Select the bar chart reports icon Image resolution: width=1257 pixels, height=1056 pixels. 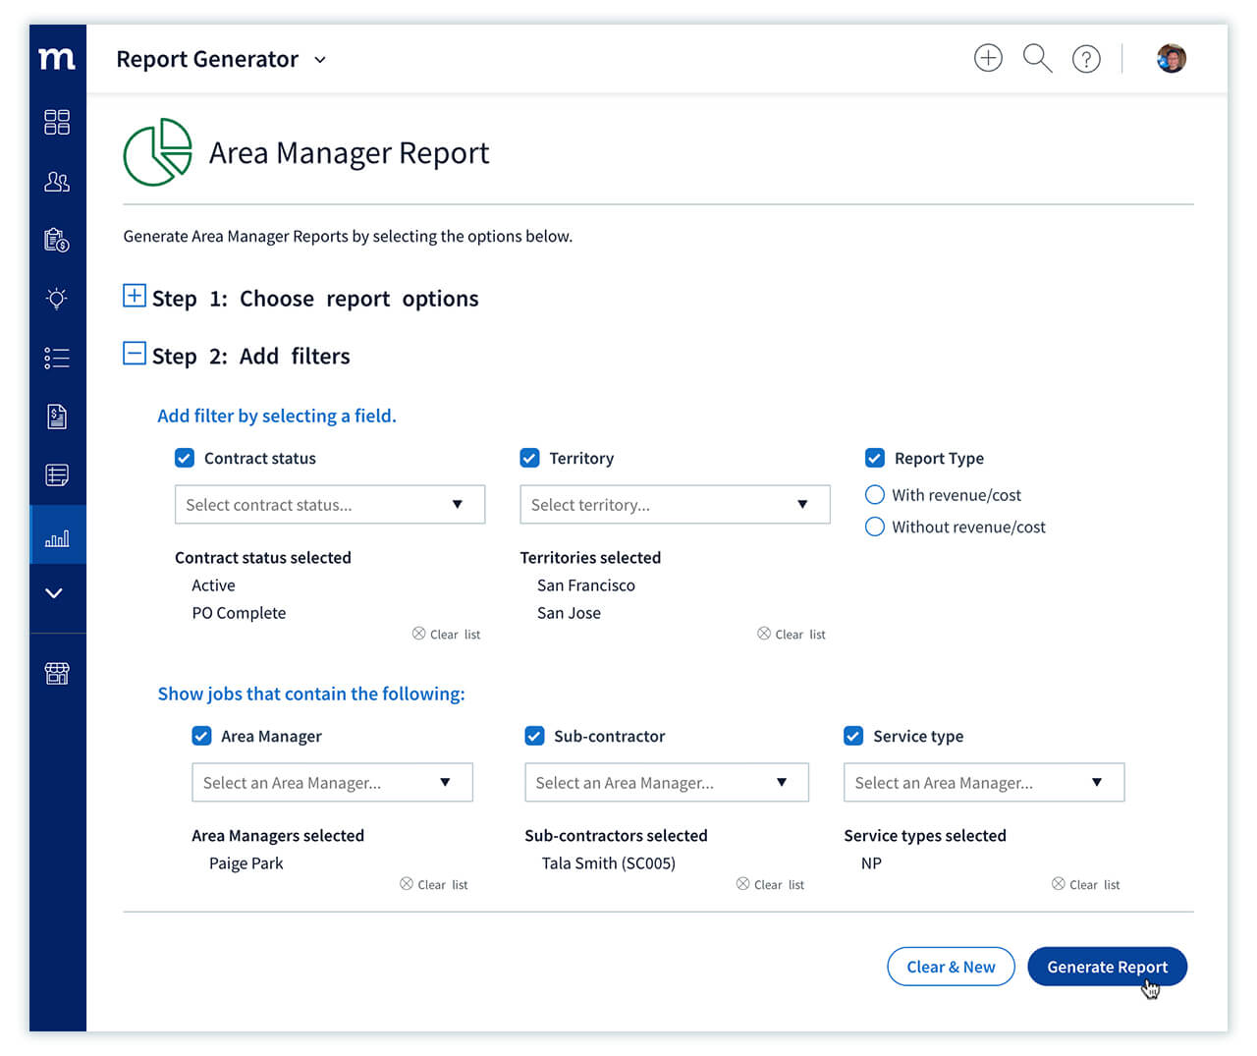(x=57, y=537)
